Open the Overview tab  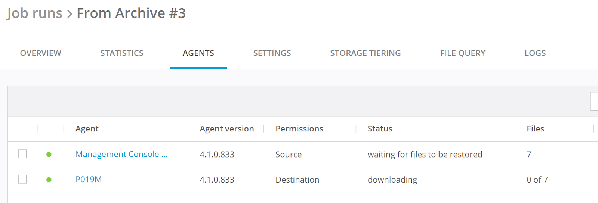[x=41, y=53]
